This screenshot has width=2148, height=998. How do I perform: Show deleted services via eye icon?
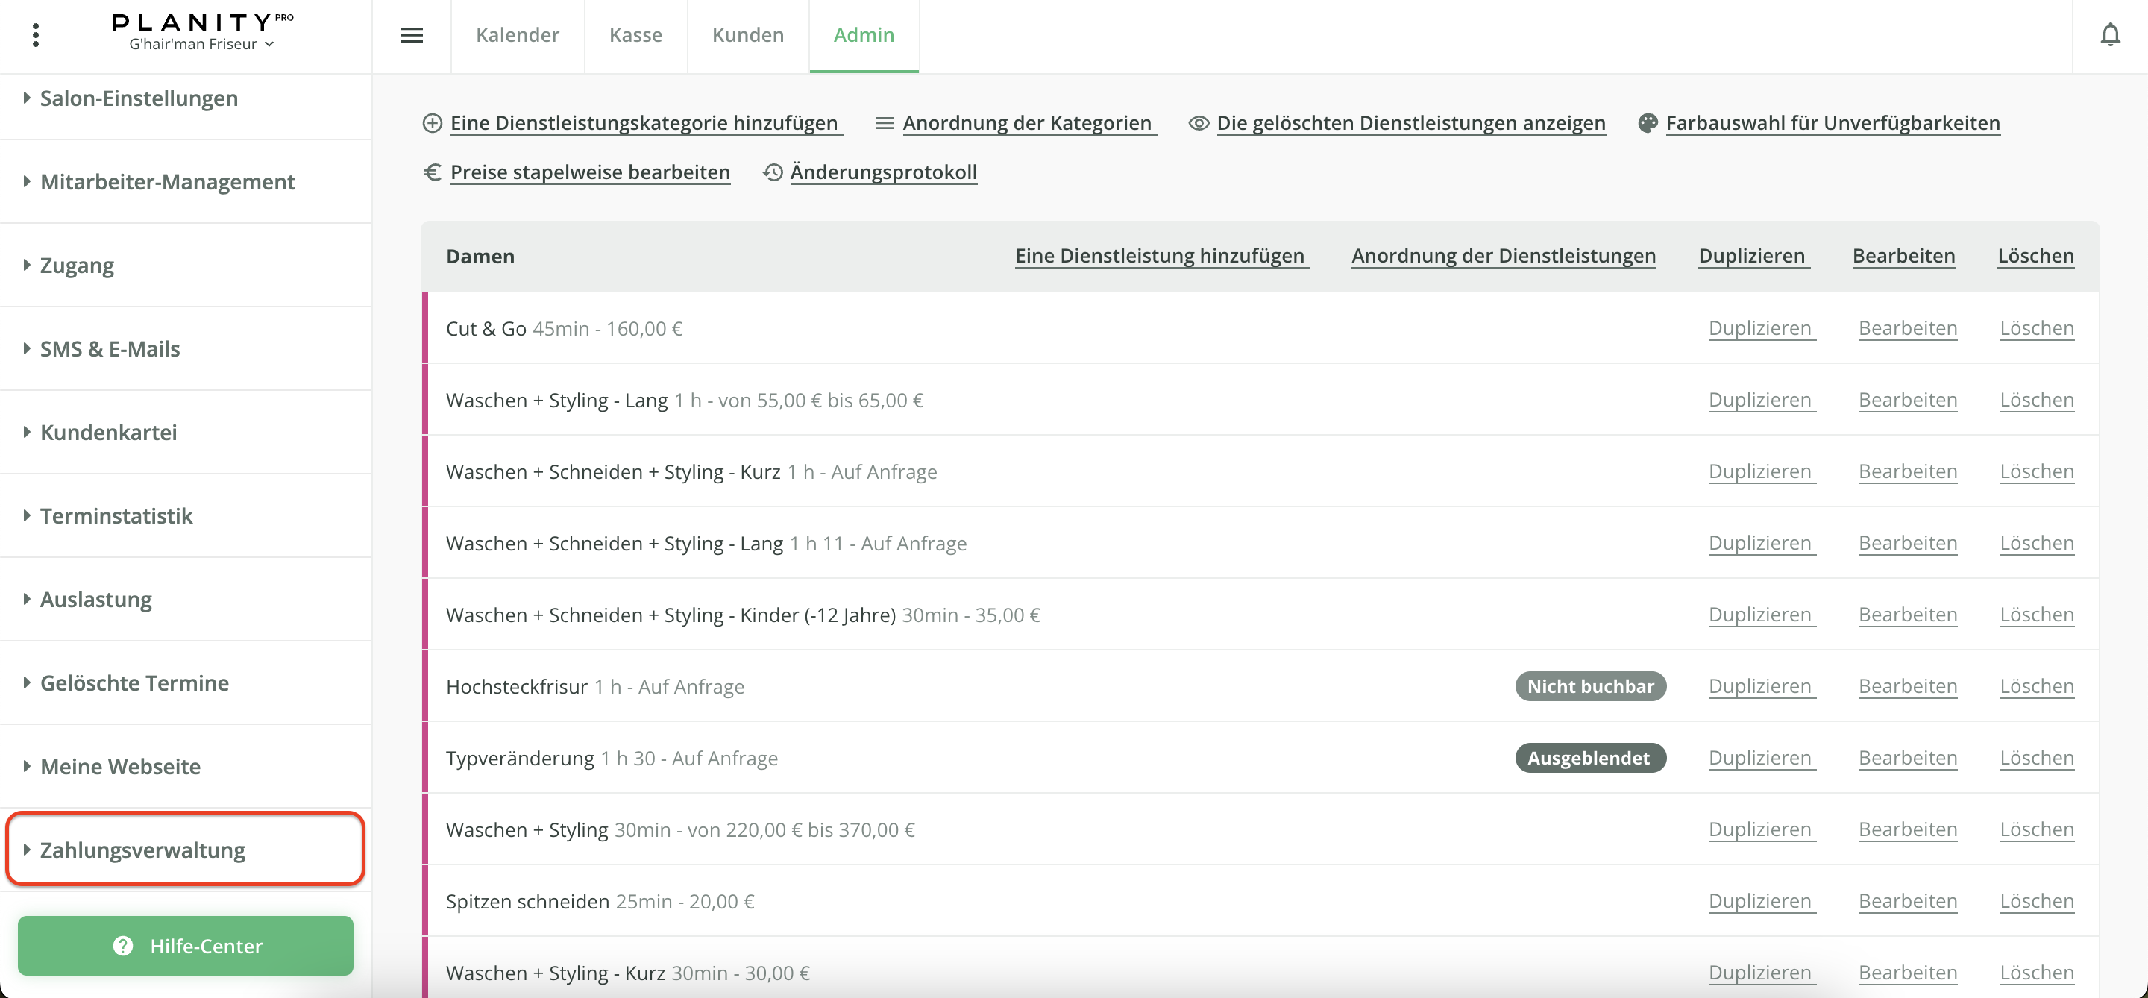pyautogui.click(x=1199, y=123)
